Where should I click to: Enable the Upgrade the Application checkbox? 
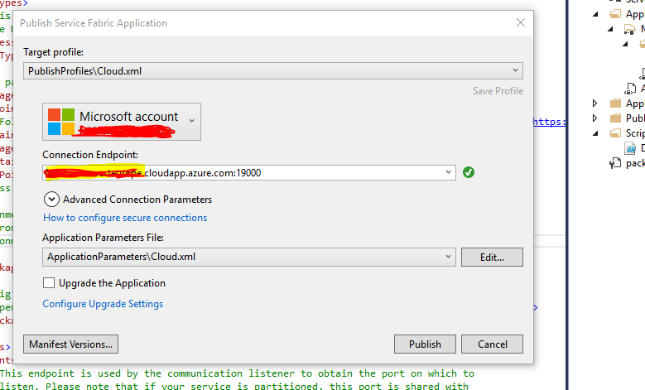(49, 283)
